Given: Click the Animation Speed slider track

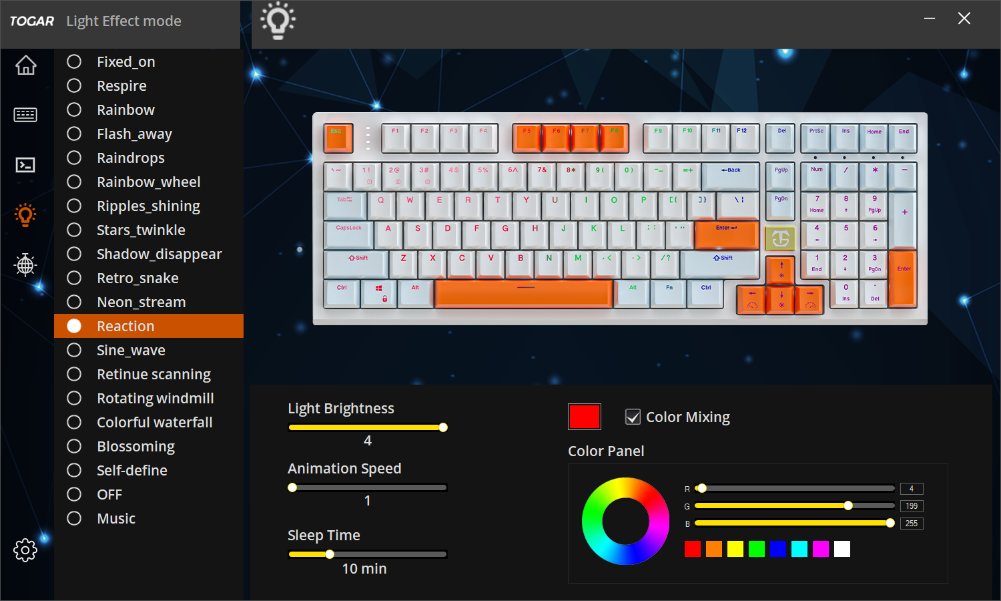Looking at the screenshot, I should click(x=368, y=487).
